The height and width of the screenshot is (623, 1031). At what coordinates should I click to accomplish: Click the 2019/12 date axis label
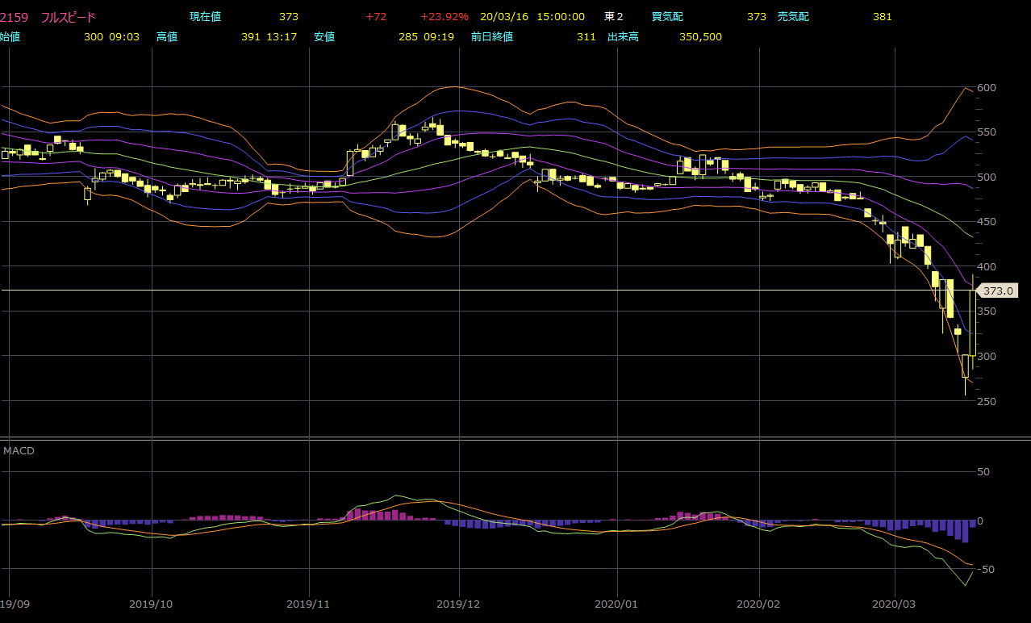(x=459, y=603)
